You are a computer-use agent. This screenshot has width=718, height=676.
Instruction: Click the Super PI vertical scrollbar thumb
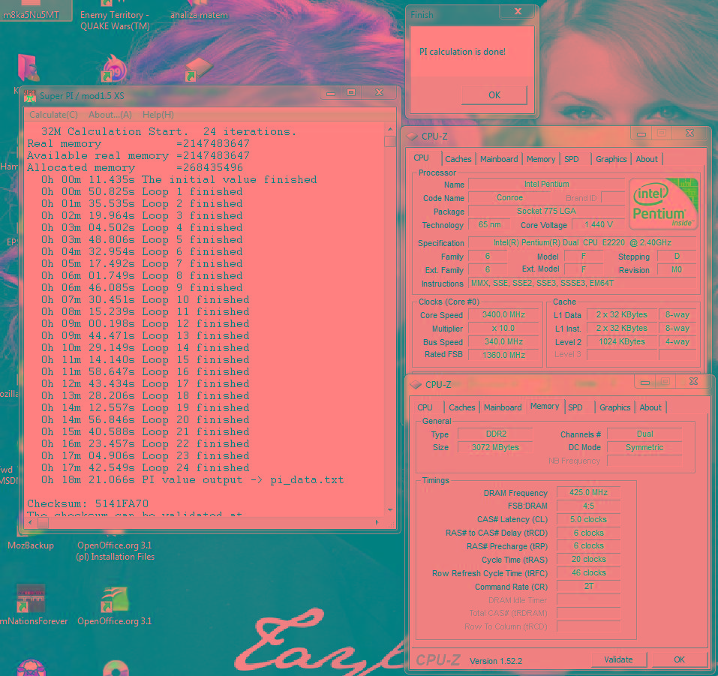tap(390, 141)
